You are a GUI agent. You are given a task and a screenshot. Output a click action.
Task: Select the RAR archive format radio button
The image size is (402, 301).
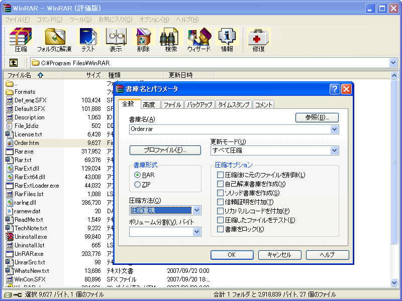pos(137,175)
